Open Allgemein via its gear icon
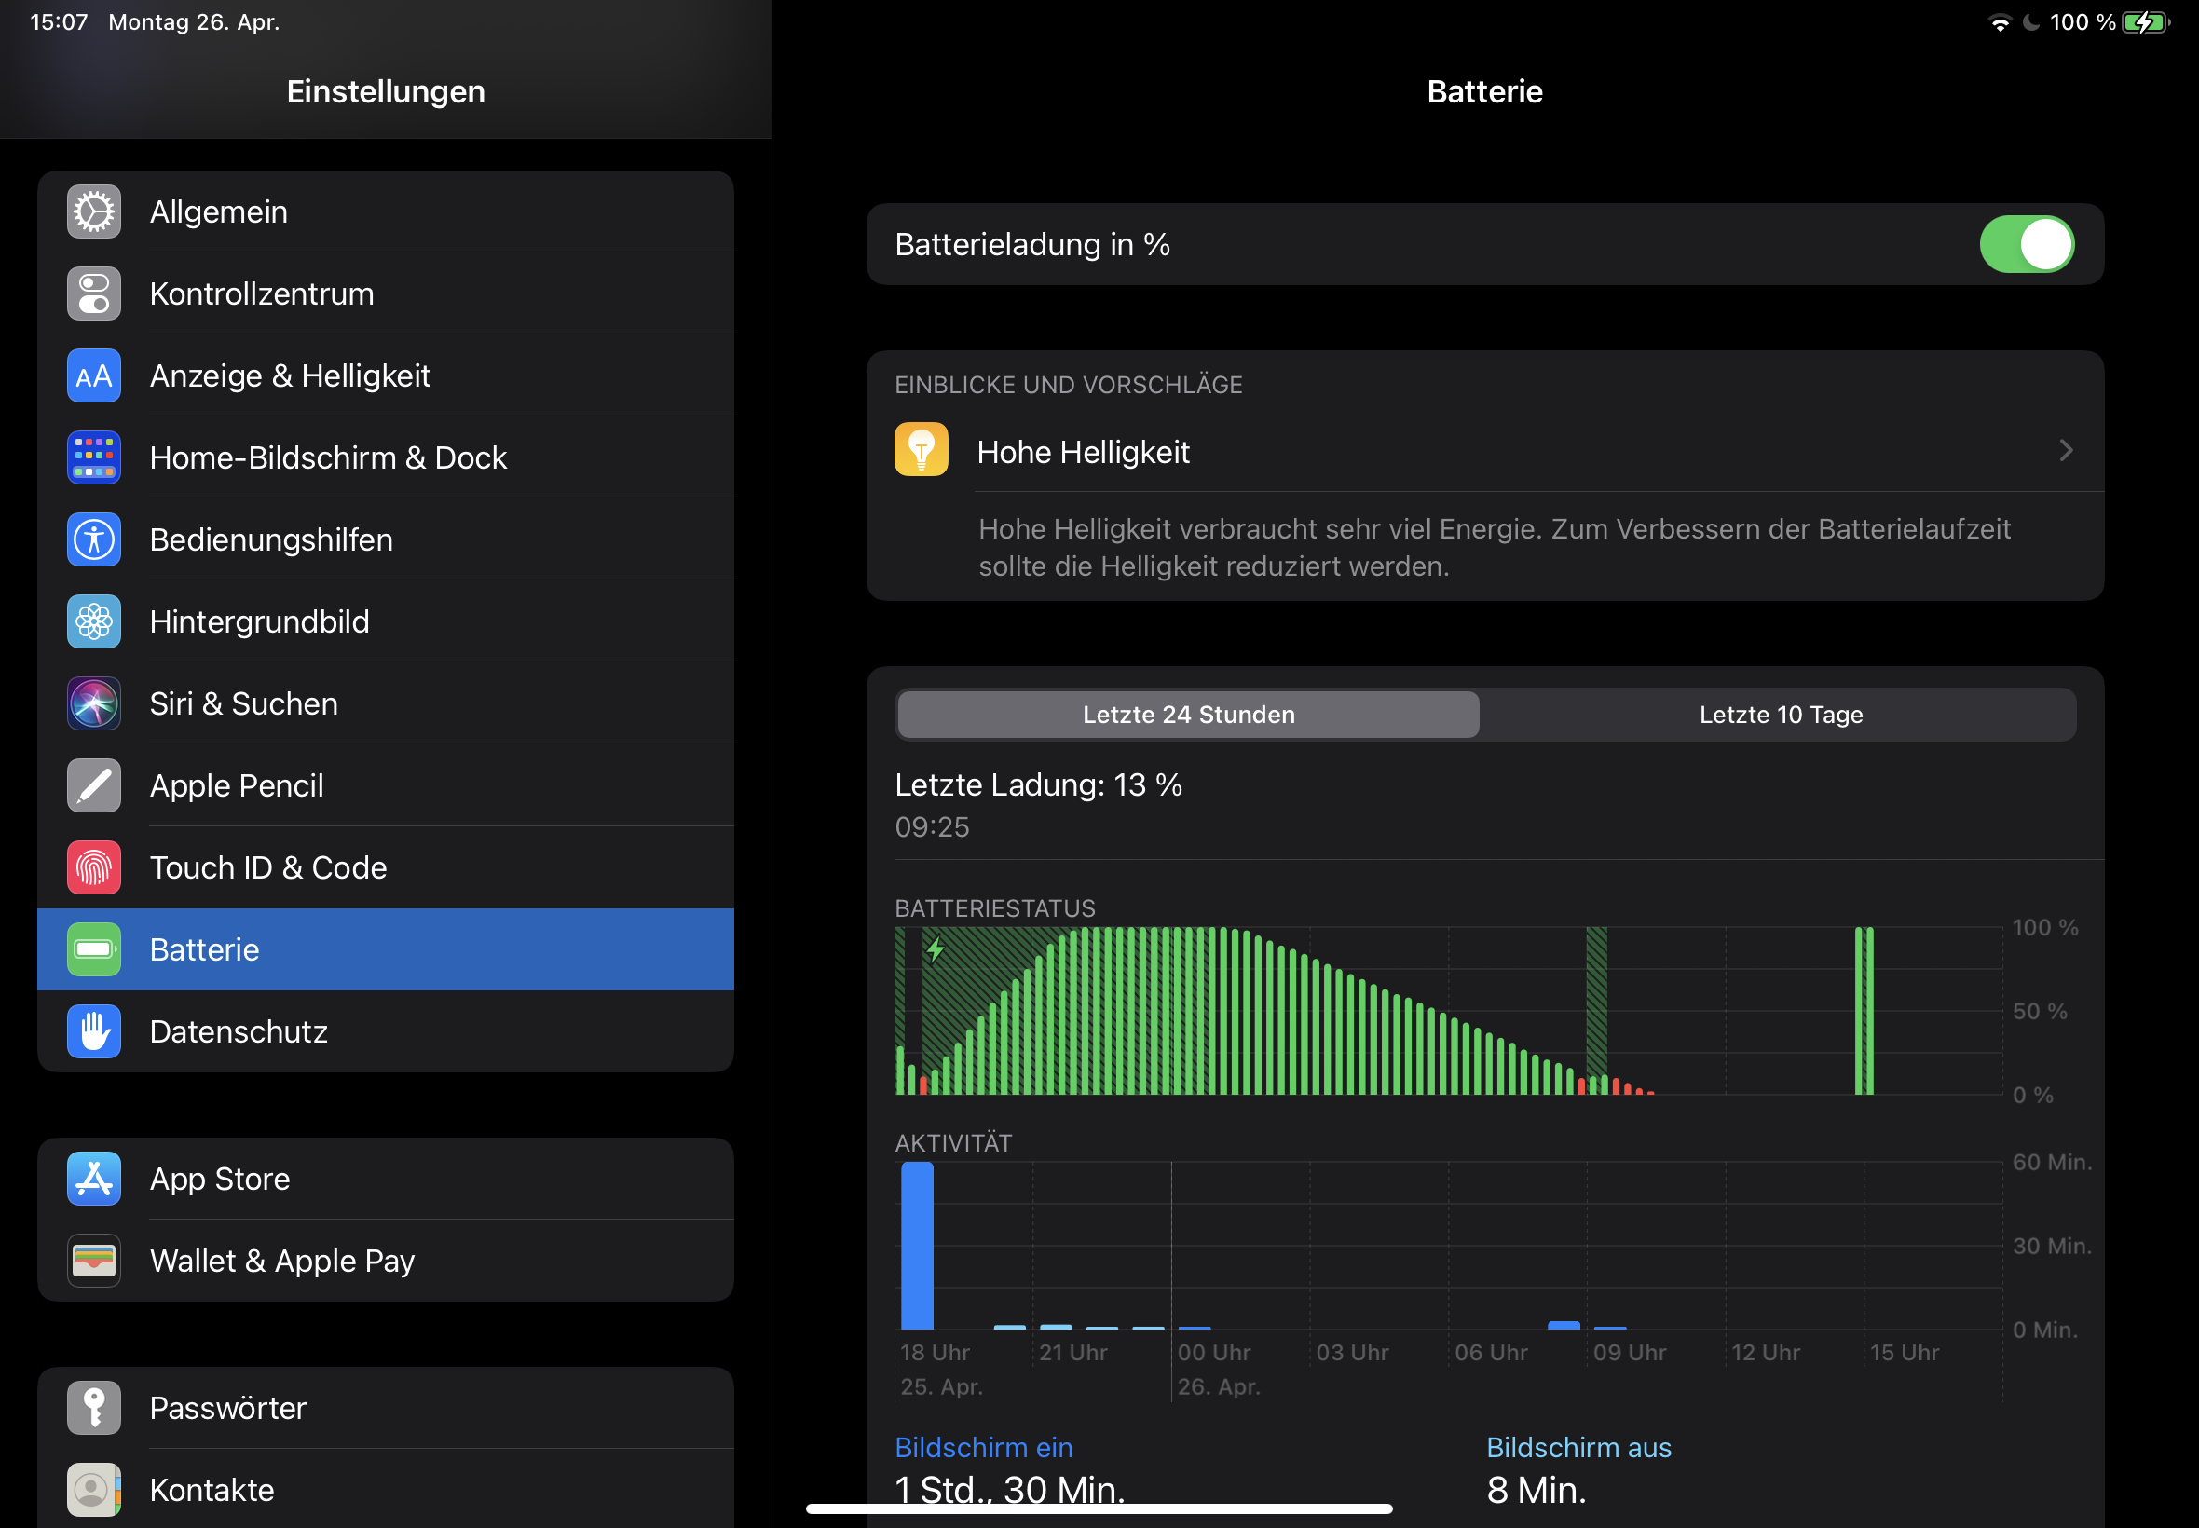2199x1528 pixels. 94,211
